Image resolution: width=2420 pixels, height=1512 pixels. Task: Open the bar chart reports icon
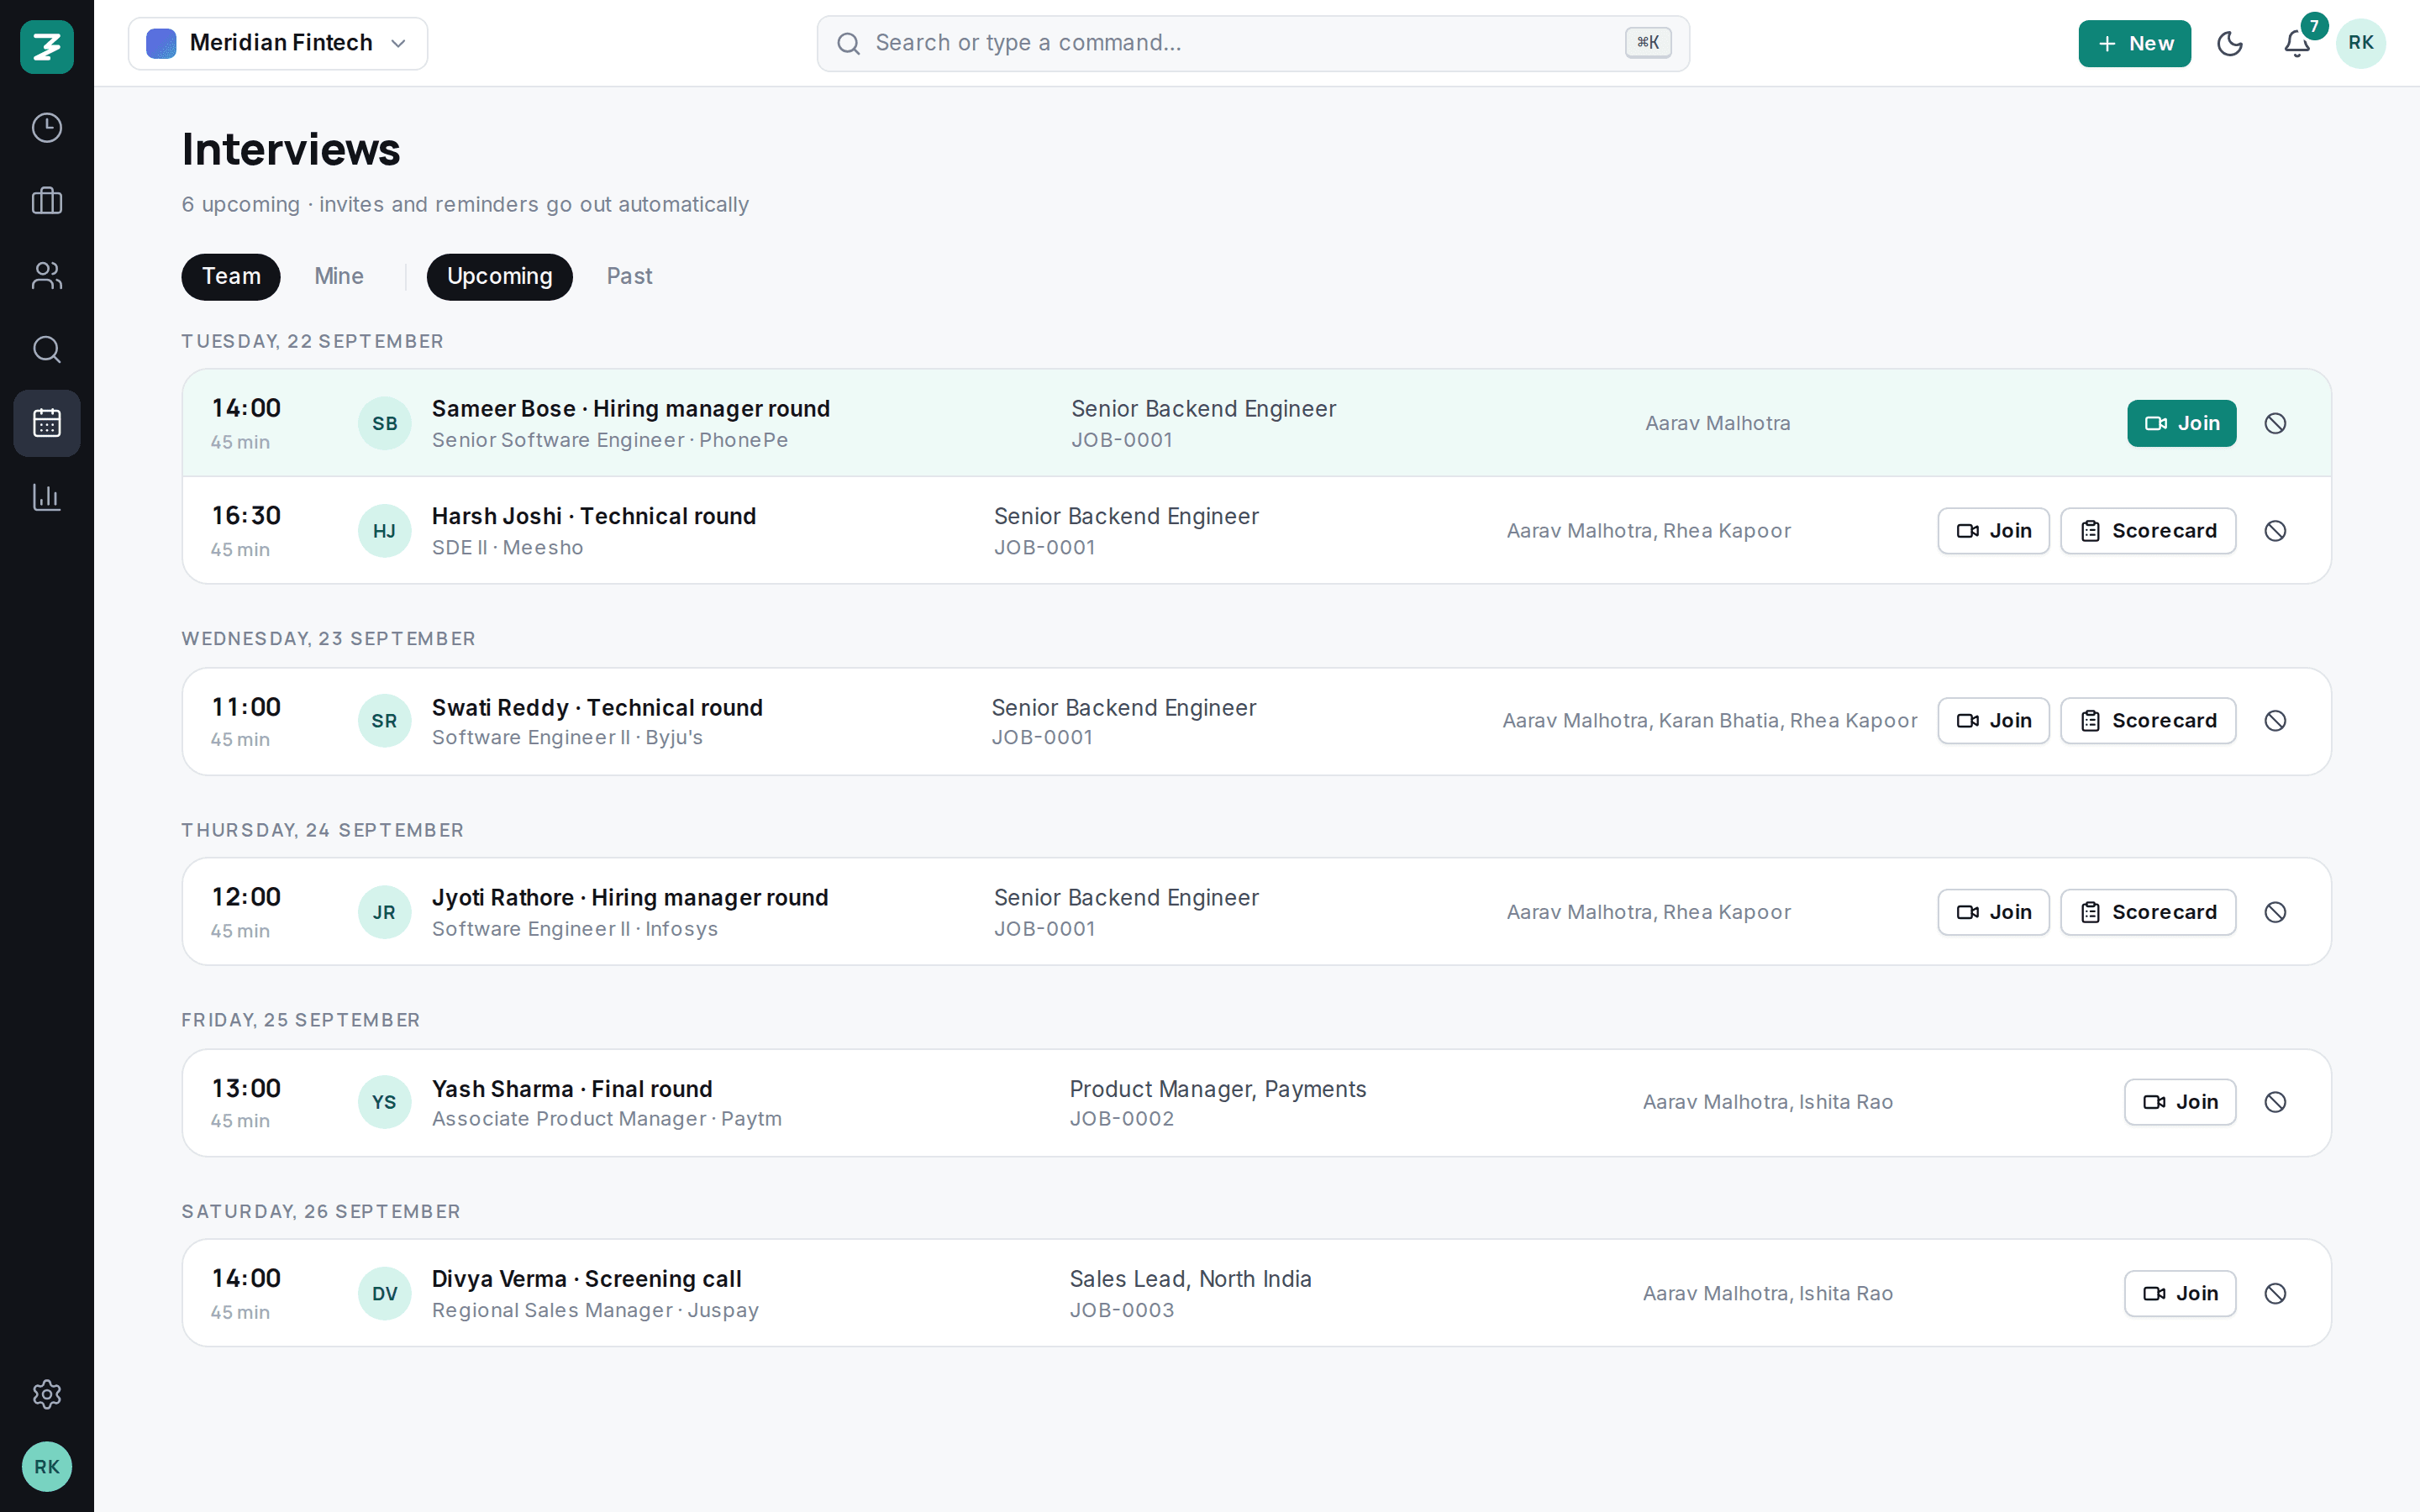coord(47,496)
